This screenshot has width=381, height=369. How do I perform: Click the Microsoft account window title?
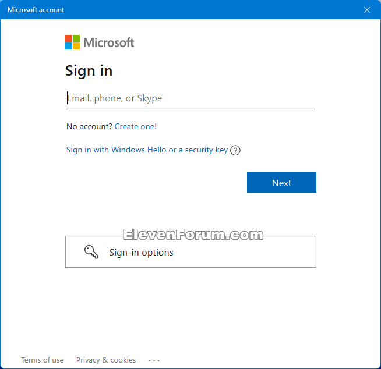[36, 10]
